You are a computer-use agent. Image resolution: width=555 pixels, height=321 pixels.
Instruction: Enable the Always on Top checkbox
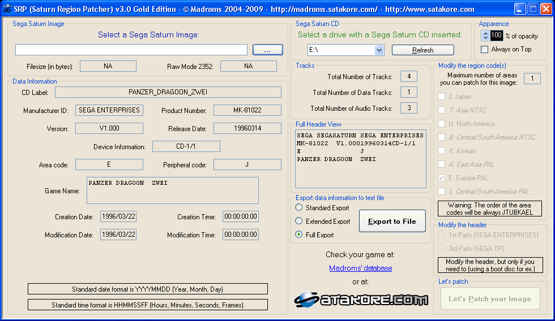coord(485,49)
